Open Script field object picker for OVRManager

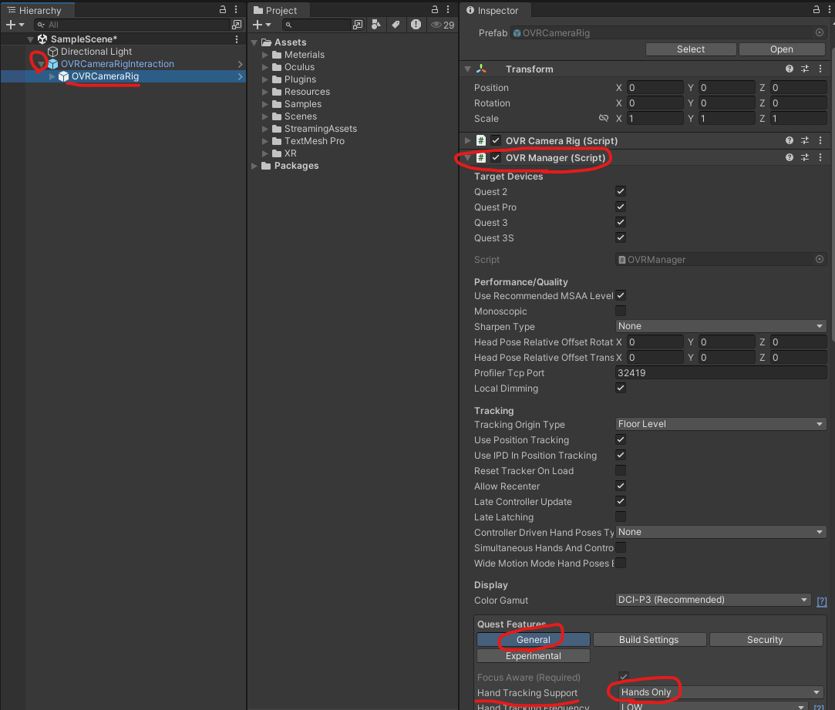coord(820,259)
